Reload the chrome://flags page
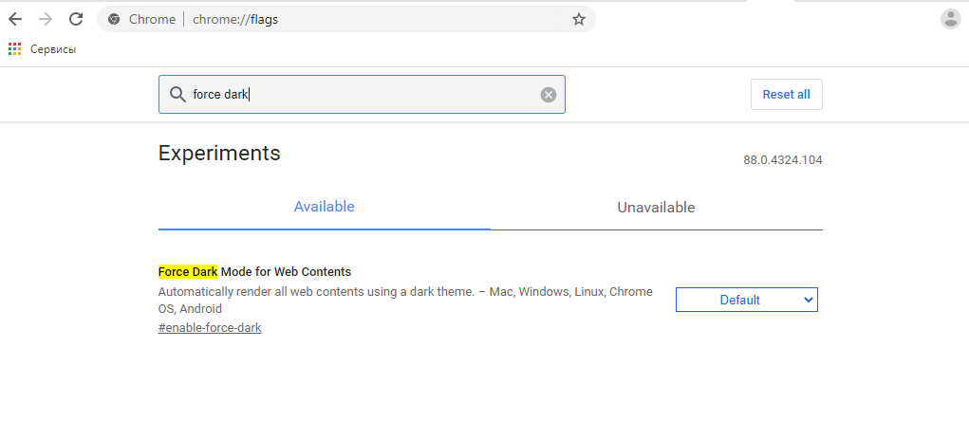Viewport: 969px width, 421px height. (76, 19)
